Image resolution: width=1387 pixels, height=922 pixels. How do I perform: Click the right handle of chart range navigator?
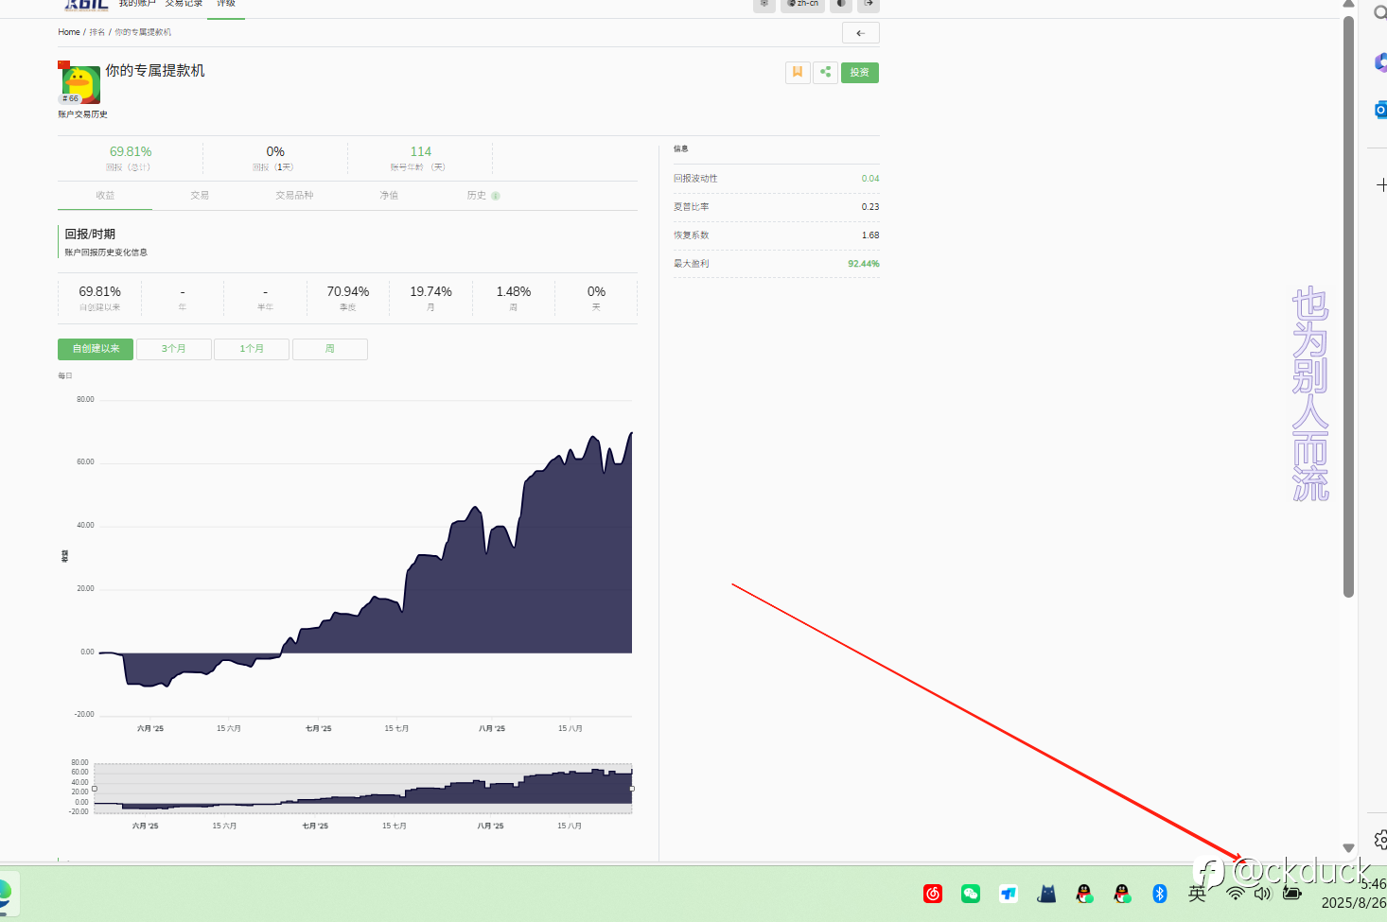[x=632, y=789]
